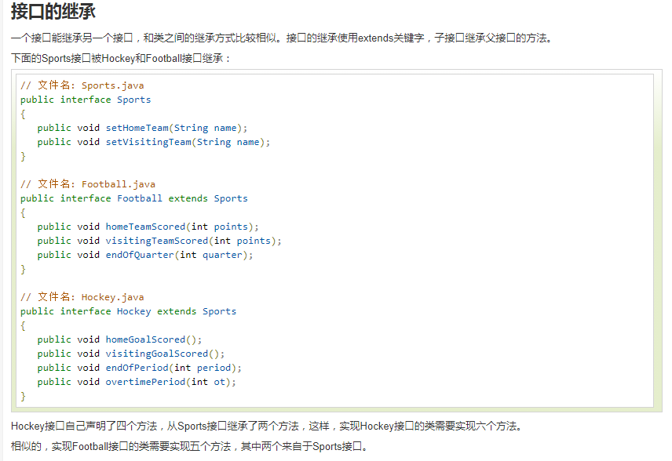This screenshot has height=461, width=672.
Task: Click the line public interface Sports
Action: pos(86,100)
